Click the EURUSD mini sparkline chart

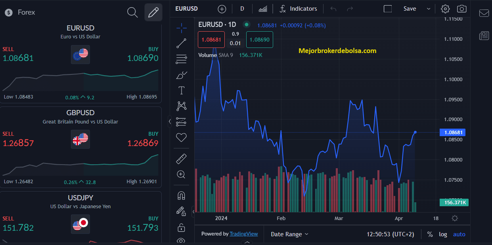tap(80, 80)
